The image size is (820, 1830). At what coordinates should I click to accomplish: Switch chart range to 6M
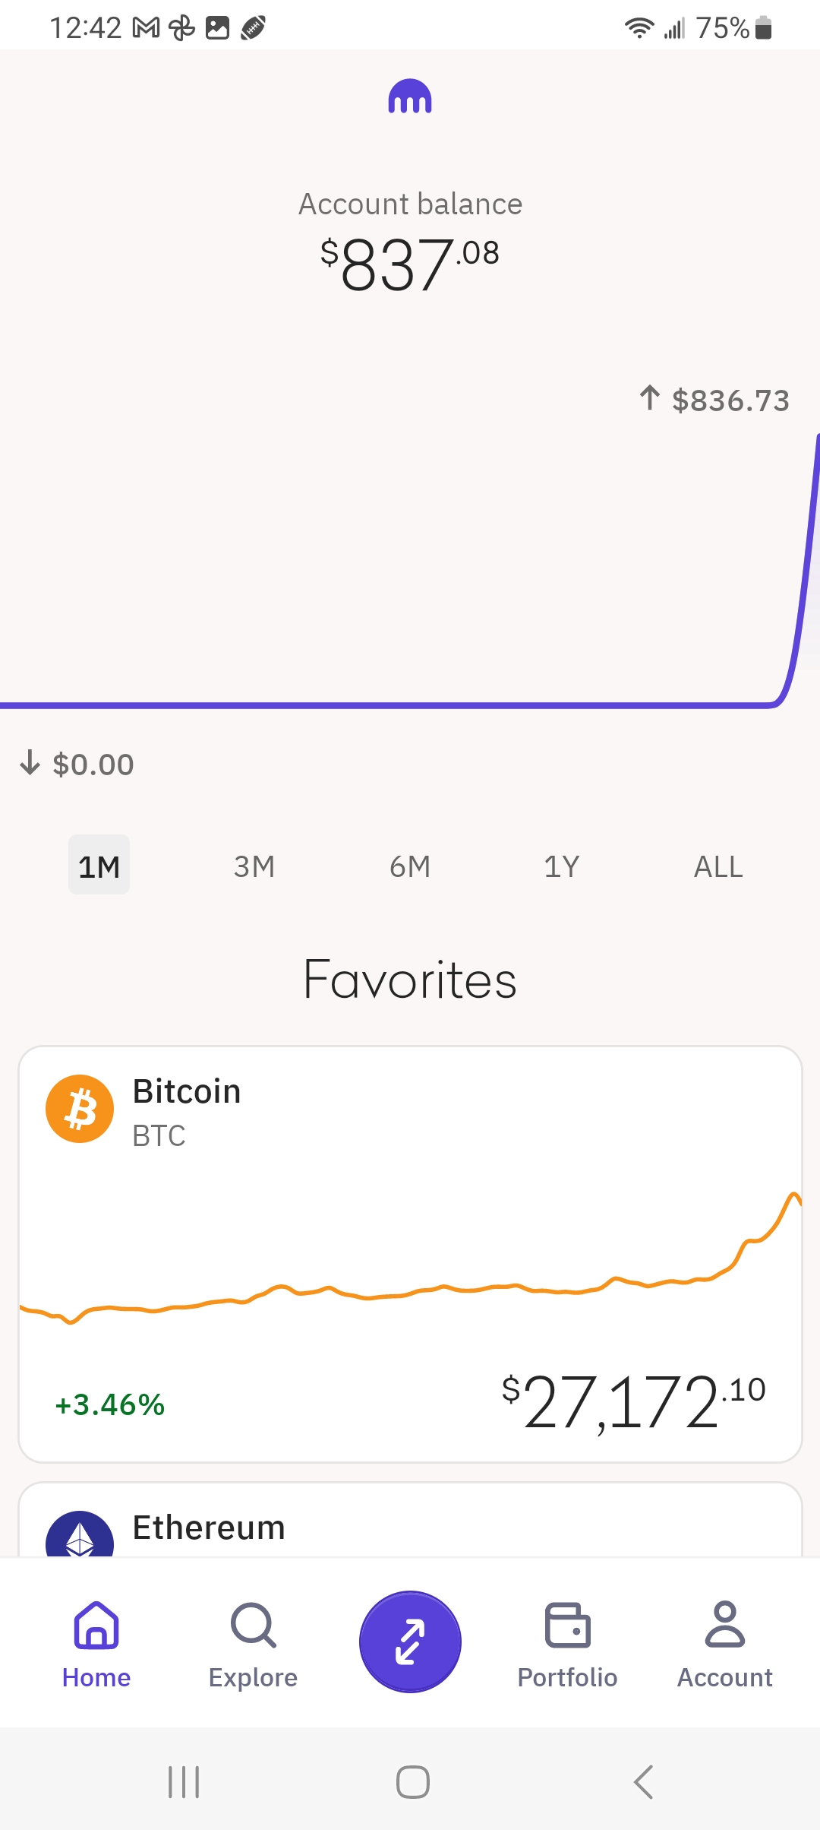[x=410, y=866]
